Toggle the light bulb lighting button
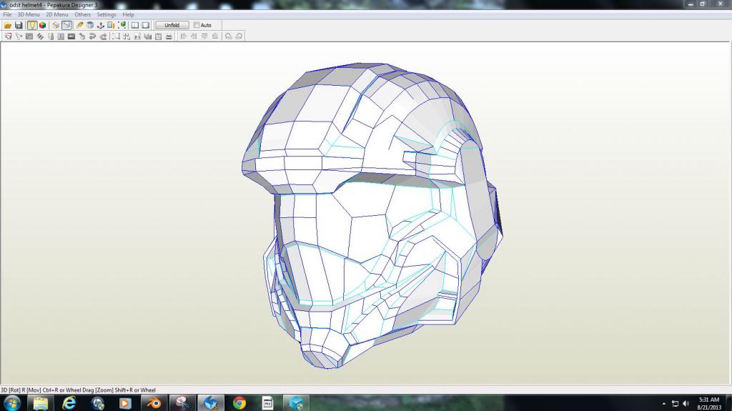This screenshot has height=411, width=732. tap(31, 25)
